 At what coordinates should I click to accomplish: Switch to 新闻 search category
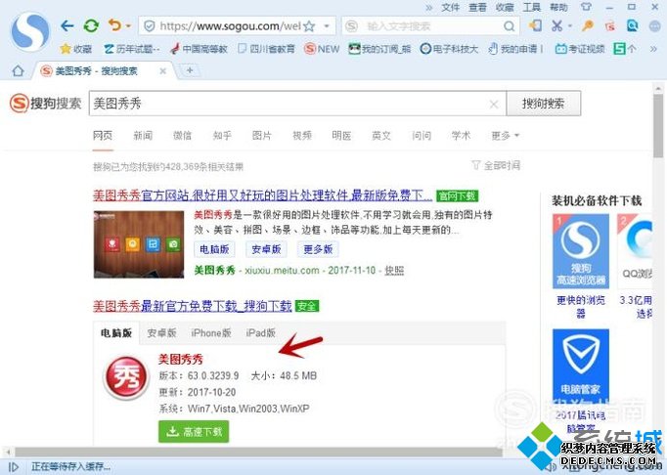pyautogui.click(x=143, y=136)
